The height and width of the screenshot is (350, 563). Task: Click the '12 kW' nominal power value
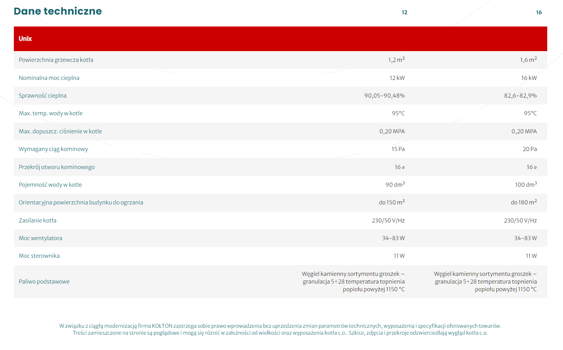click(397, 78)
